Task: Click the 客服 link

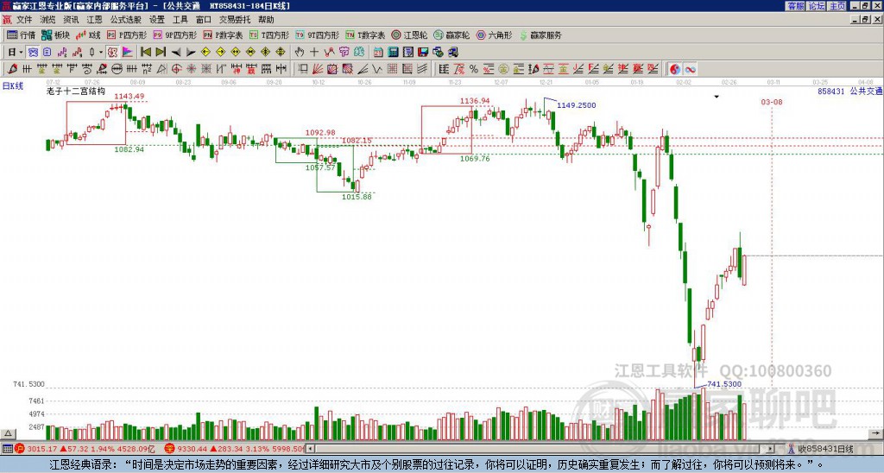Action: pos(795,6)
